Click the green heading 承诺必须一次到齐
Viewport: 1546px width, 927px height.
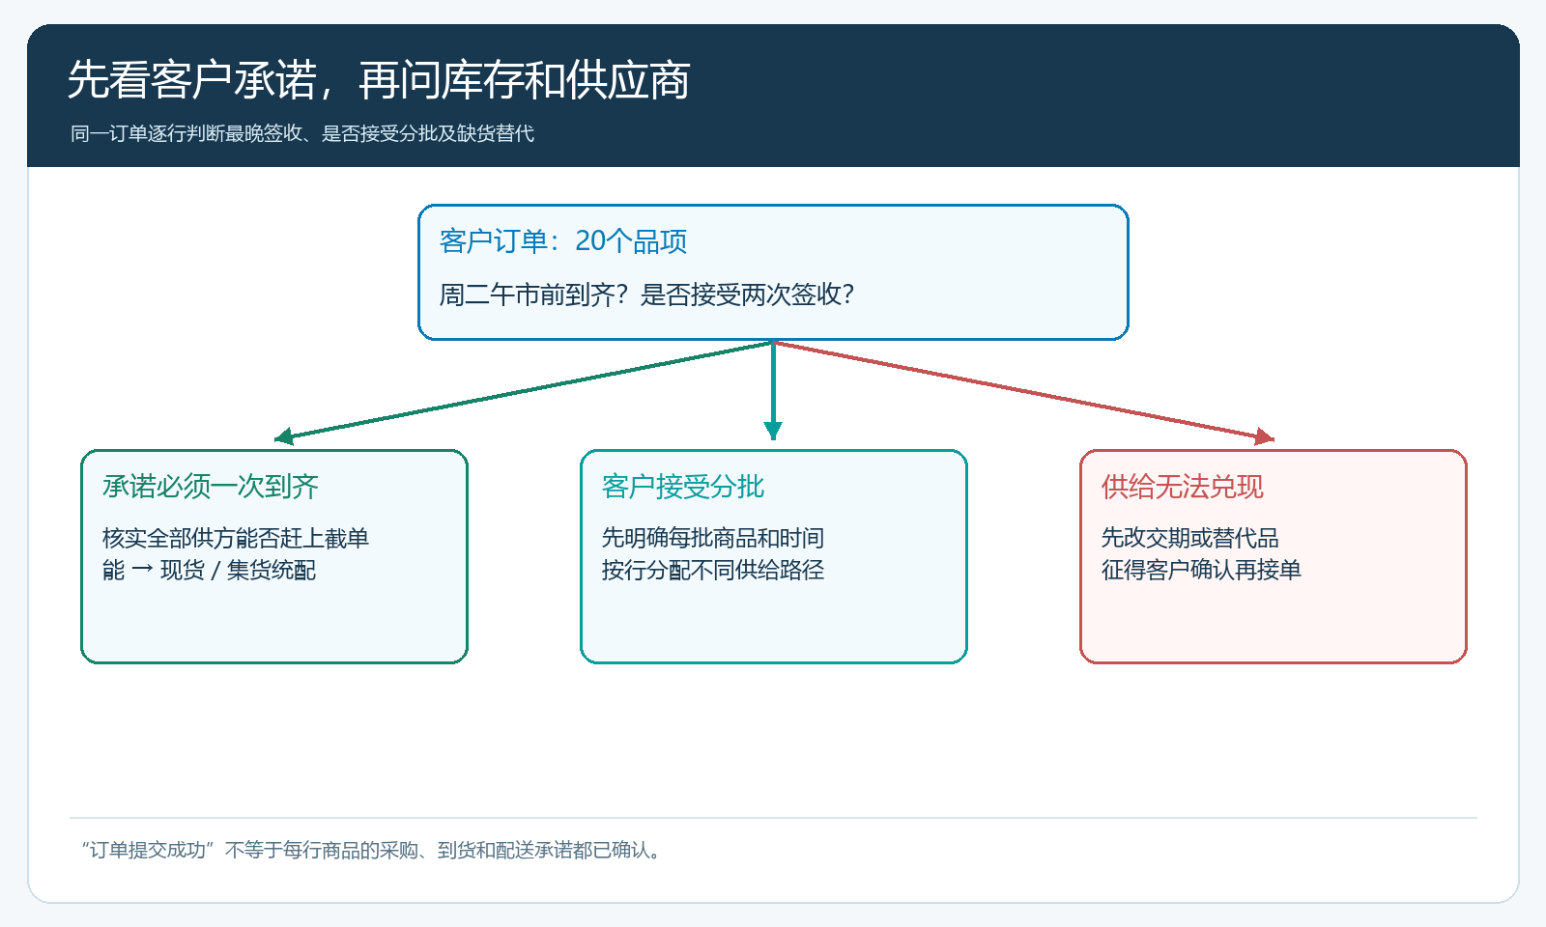[x=211, y=487]
